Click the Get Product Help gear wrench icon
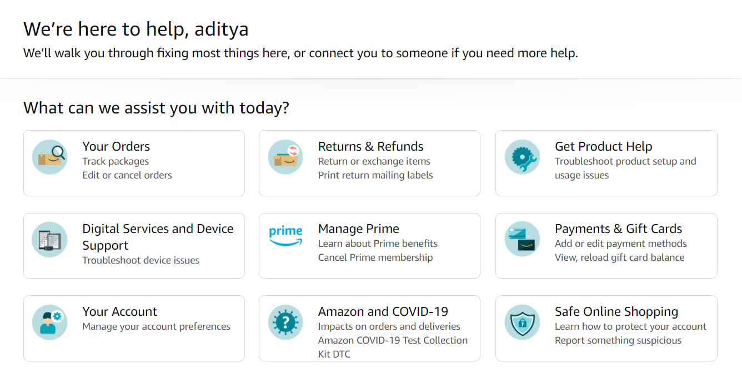The image size is (742, 377). [522, 157]
